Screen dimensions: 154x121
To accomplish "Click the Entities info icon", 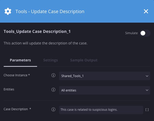I will 53,90.
